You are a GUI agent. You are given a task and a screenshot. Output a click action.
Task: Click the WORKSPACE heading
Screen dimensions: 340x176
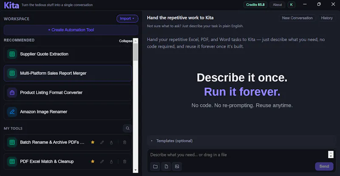17,19
